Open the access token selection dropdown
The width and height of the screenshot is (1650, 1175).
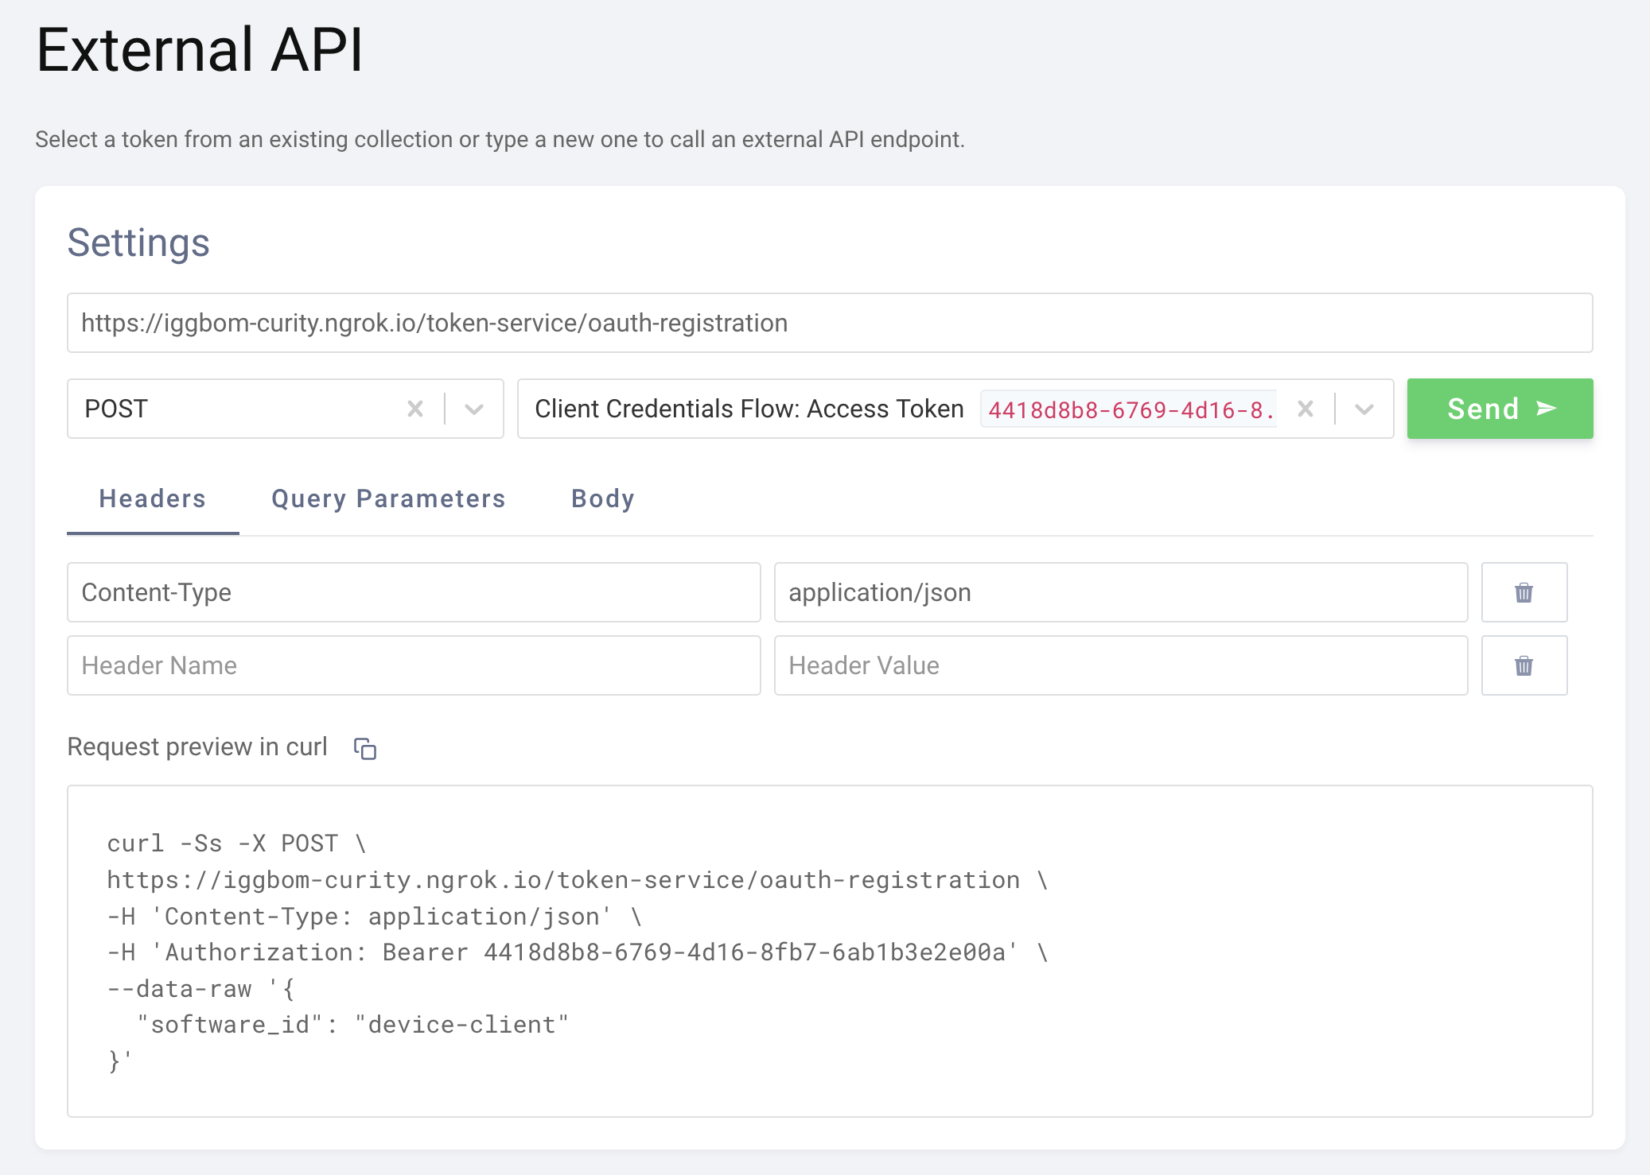[1364, 409]
